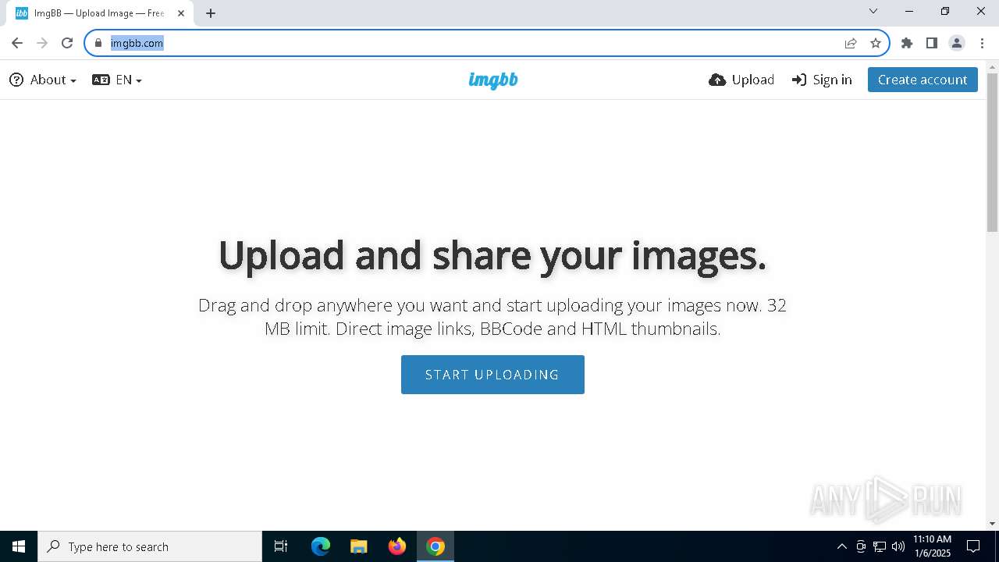Click the imgbb logo
Viewport: 999px width, 562px height.
click(493, 80)
